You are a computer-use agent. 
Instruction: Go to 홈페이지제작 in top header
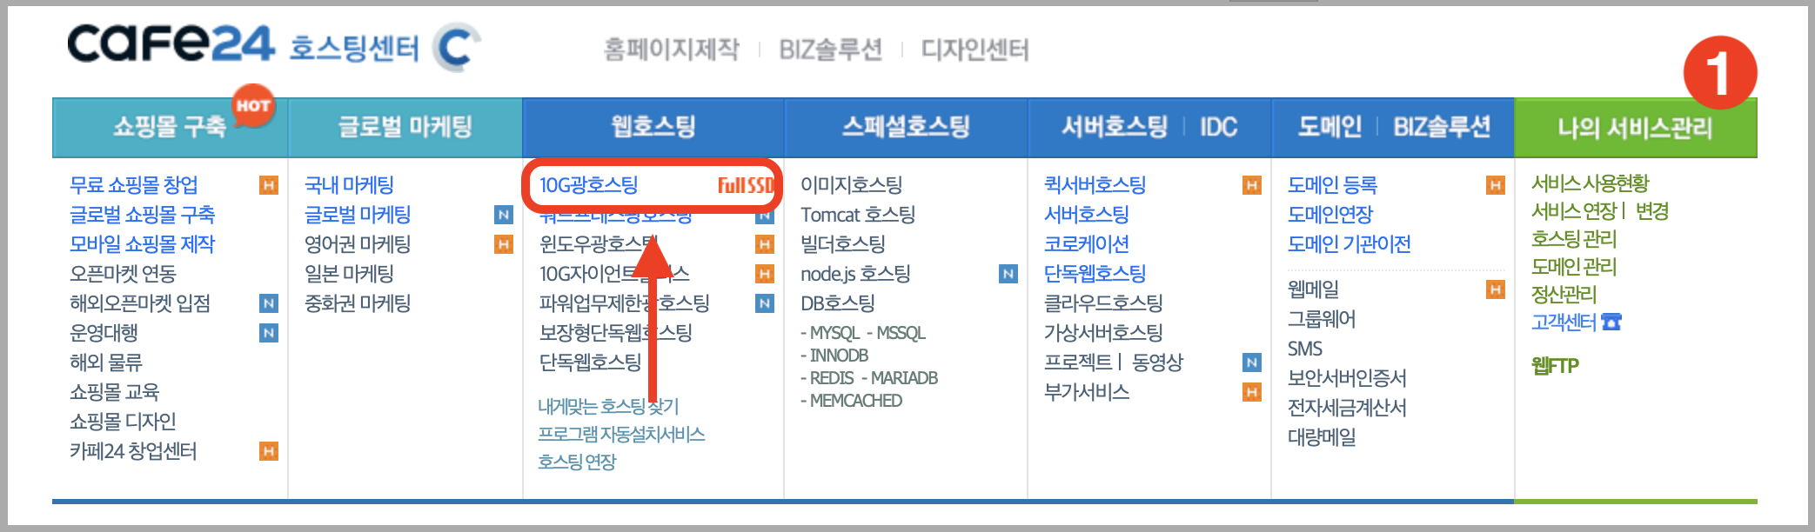[671, 50]
